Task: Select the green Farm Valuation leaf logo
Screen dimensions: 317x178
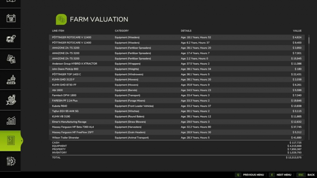Action: pos(61,19)
